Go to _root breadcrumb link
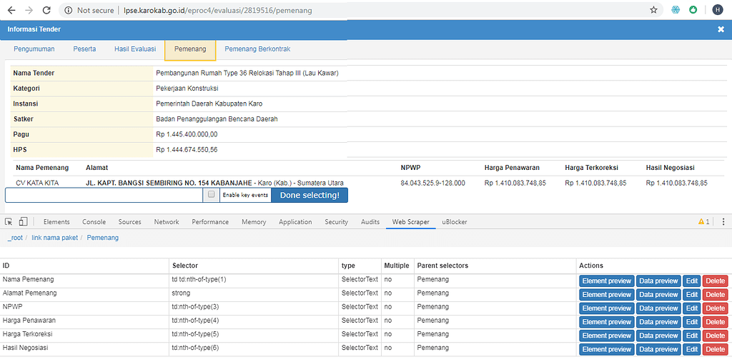This screenshot has width=732, height=362. pyautogui.click(x=15, y=237)
